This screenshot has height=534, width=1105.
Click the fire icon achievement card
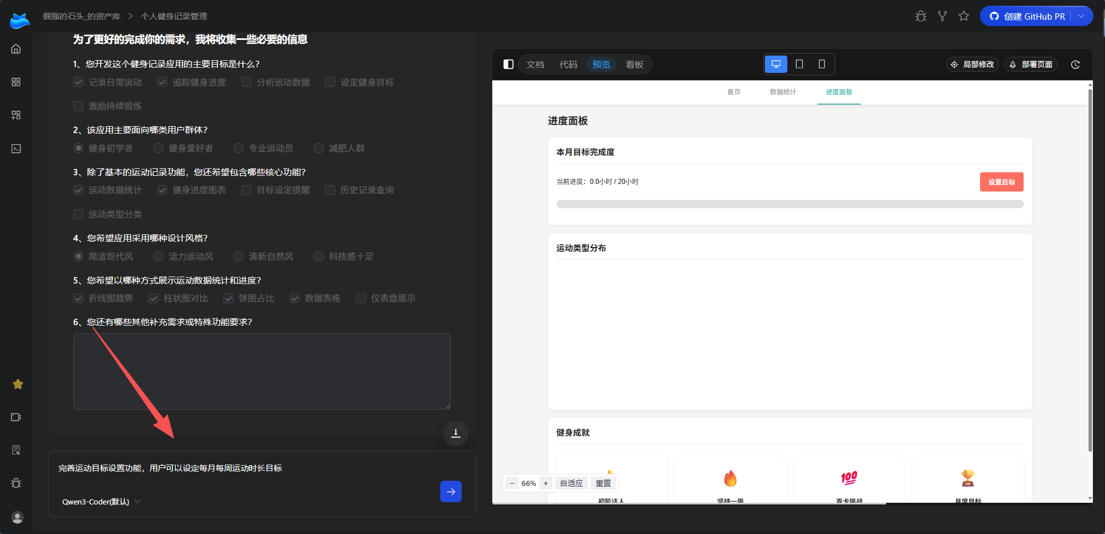point(731,478)
